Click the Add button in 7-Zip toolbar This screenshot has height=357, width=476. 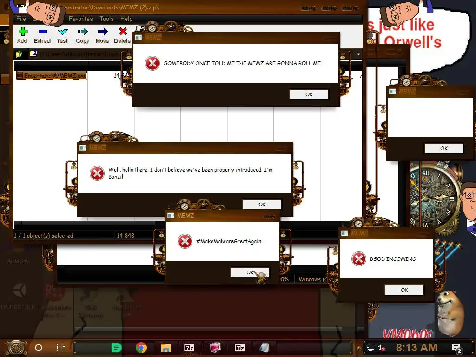pos(22,35)
